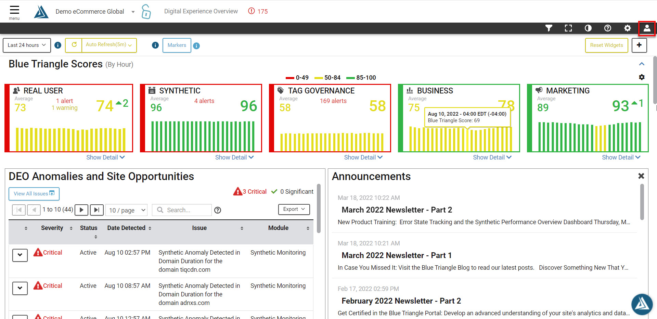Go to previous page of issues
This screenshot has width=657, height=319.
coord(34,210)
